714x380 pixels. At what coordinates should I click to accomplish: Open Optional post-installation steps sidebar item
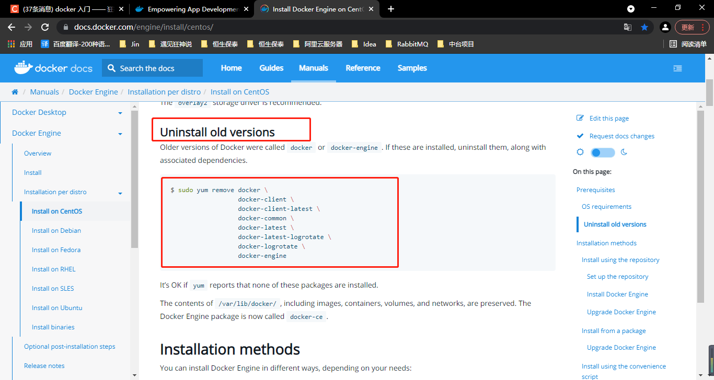(x=70, y=347)
